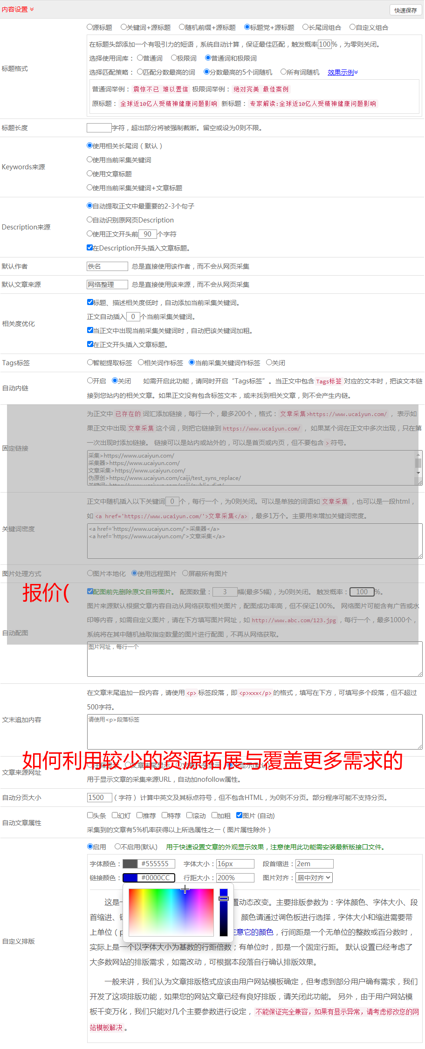Edit the Description character count field 90
This screenshot has height=1049, width=425.
click(147, 234)
